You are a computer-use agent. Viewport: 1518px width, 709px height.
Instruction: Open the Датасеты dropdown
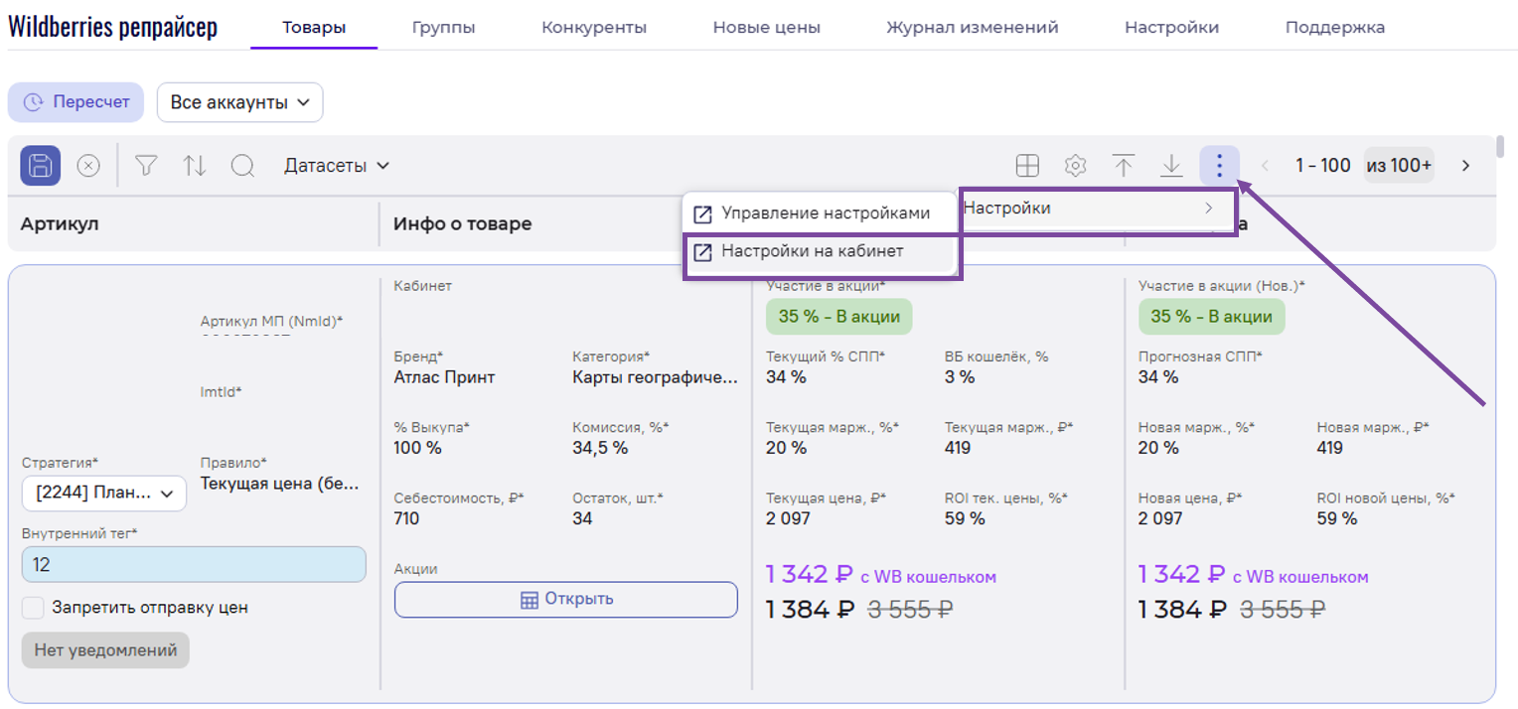[x=337, y=166]
